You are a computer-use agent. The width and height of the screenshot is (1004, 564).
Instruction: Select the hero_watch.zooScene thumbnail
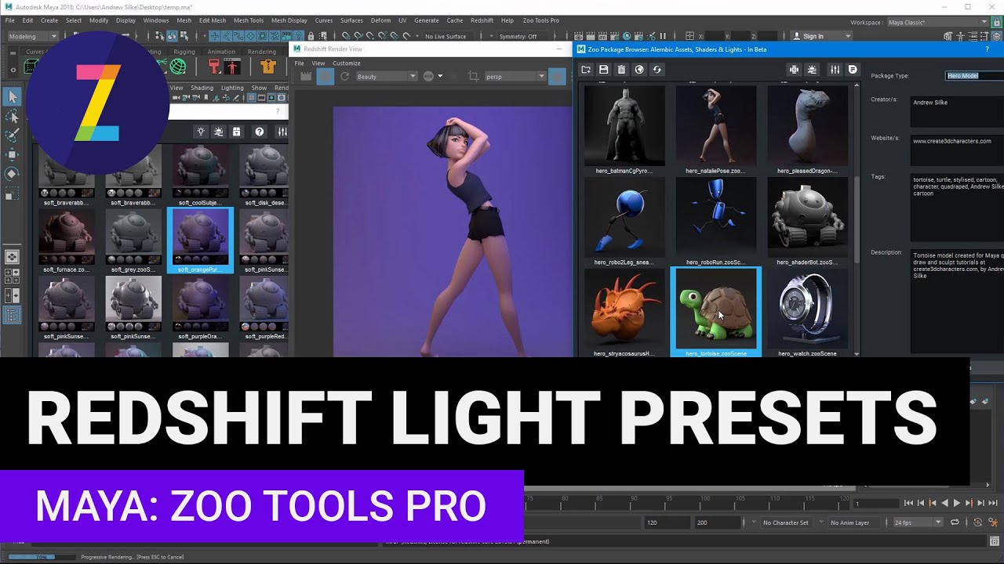[x=807, y=309]
